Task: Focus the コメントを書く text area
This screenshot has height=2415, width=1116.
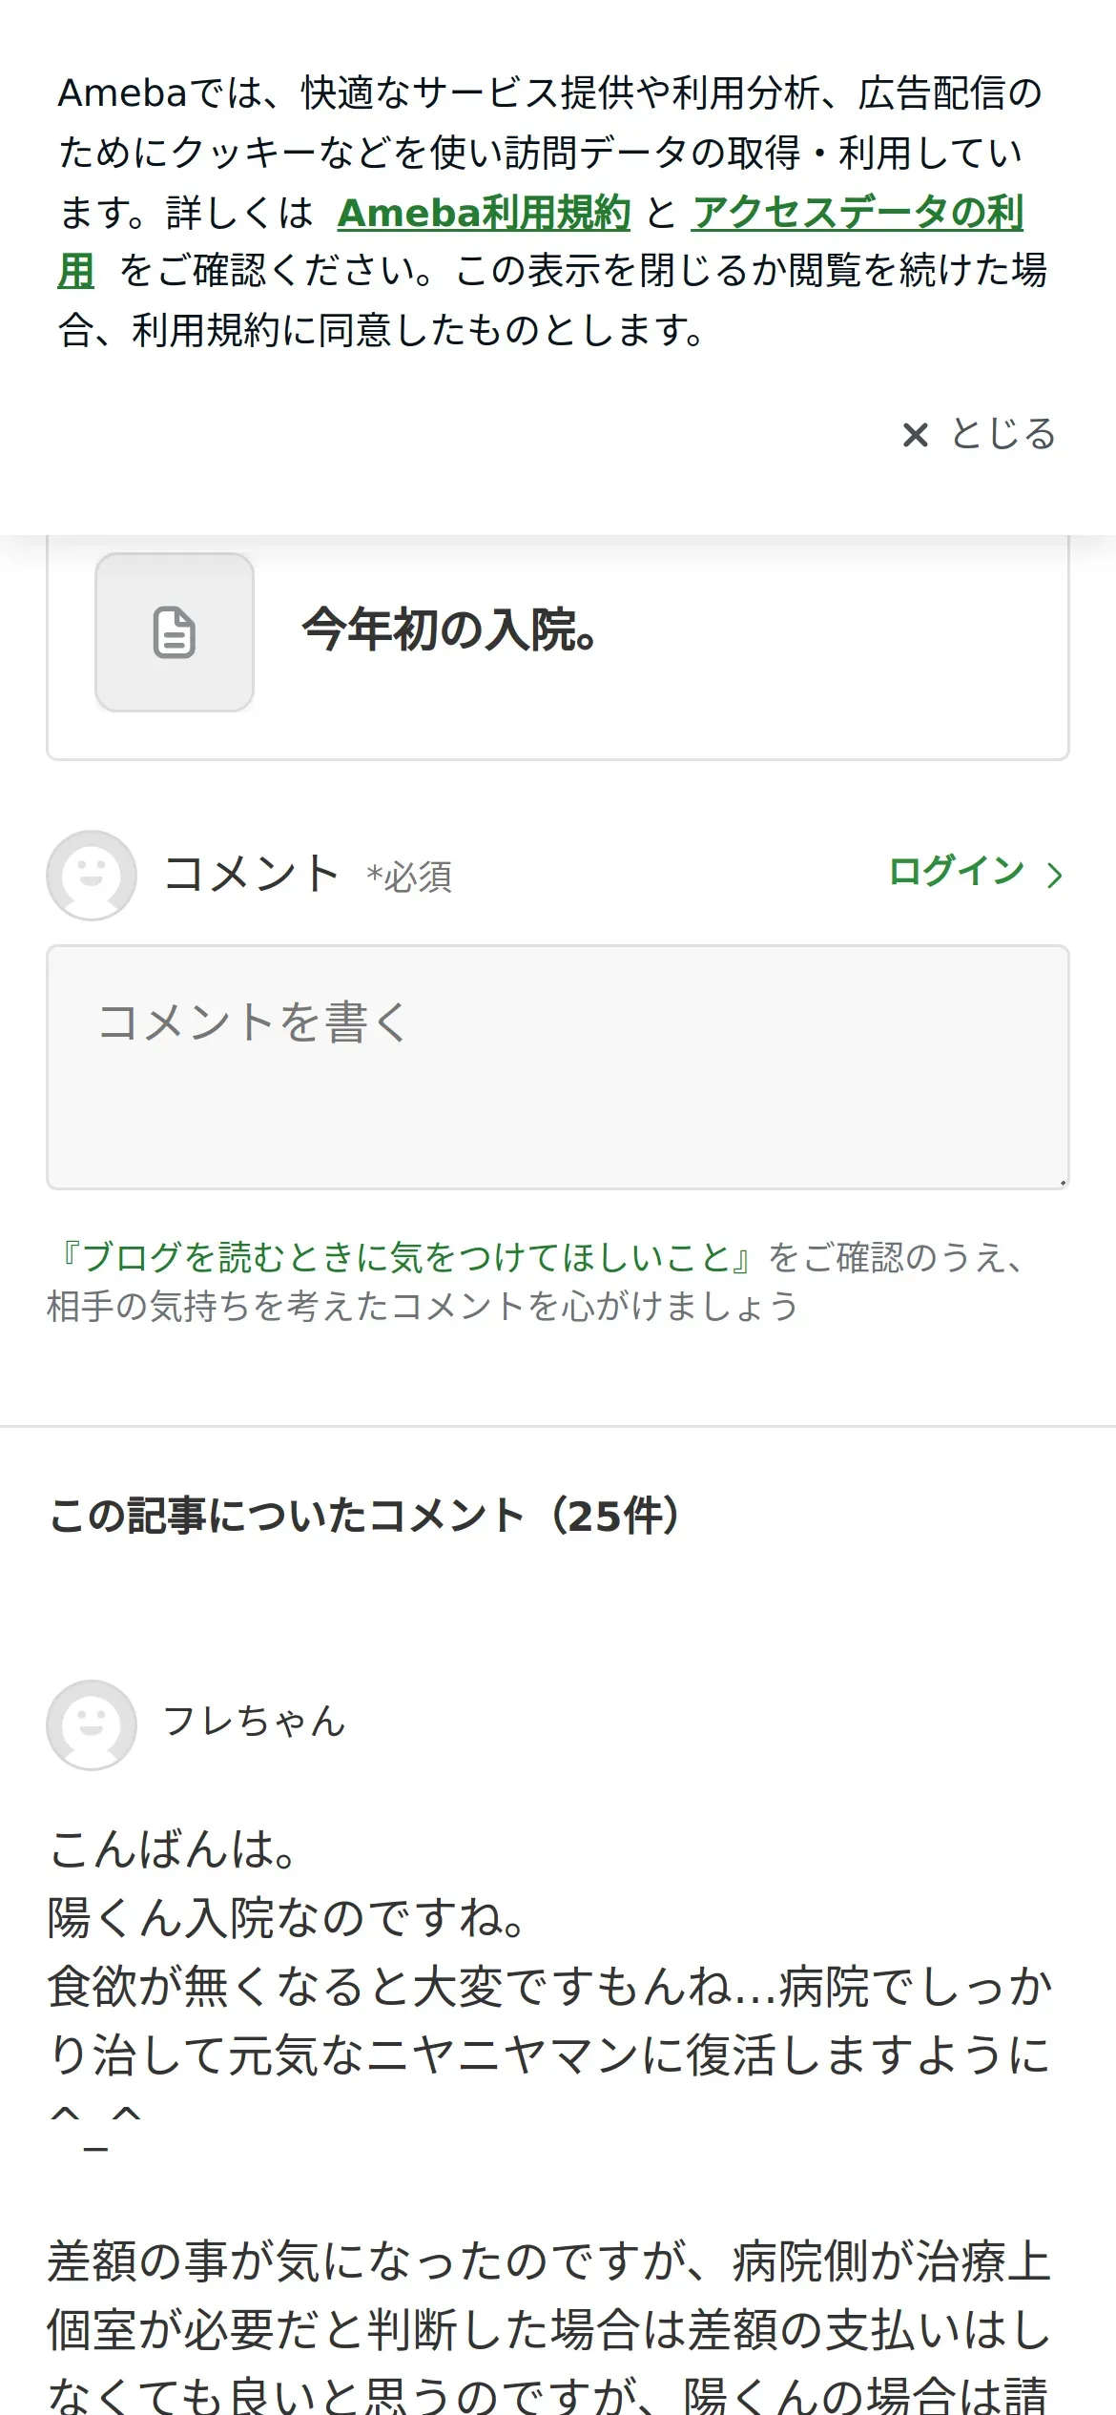Action: point(557,1066)
